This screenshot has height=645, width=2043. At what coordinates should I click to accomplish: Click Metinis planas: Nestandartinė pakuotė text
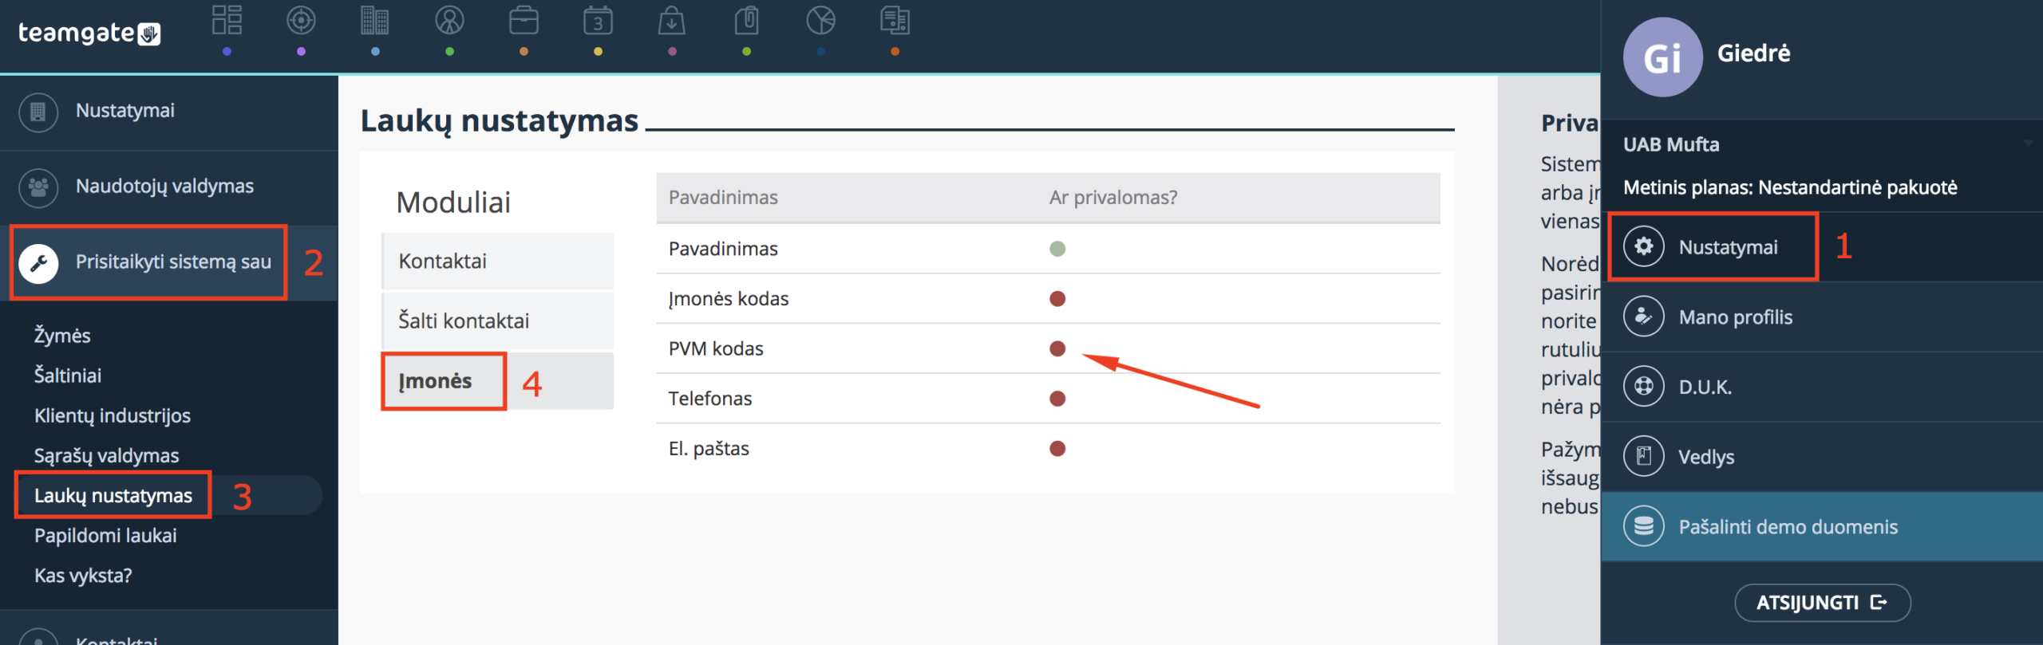tap(1790, 187)
